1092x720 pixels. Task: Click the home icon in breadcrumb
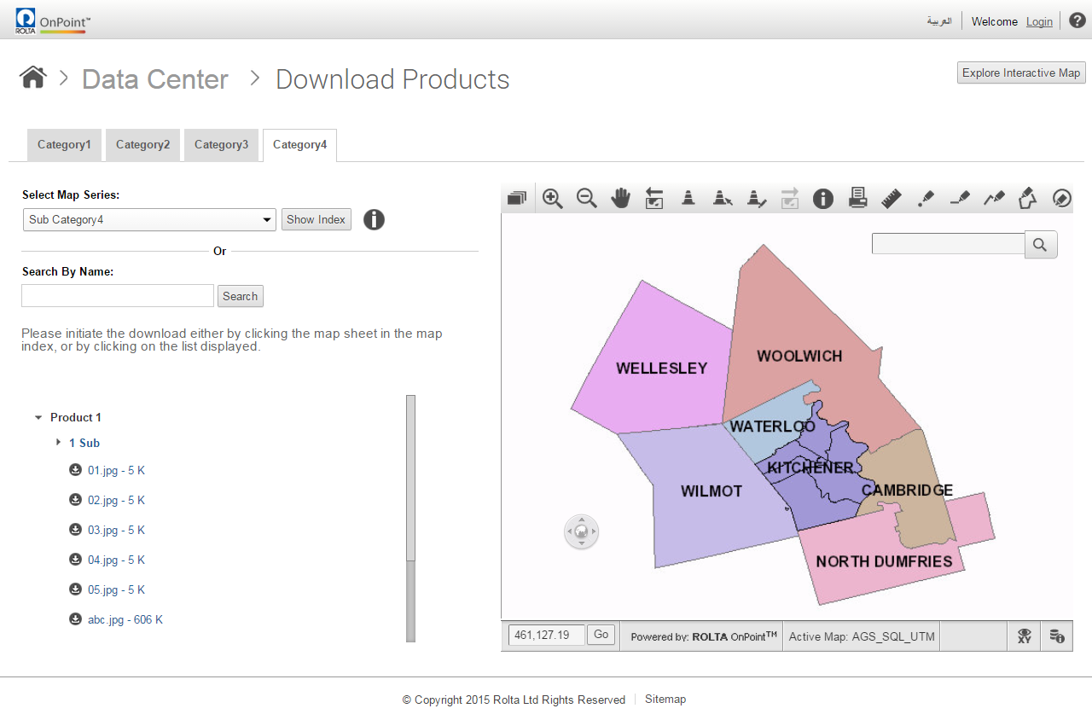coord(33,78)
